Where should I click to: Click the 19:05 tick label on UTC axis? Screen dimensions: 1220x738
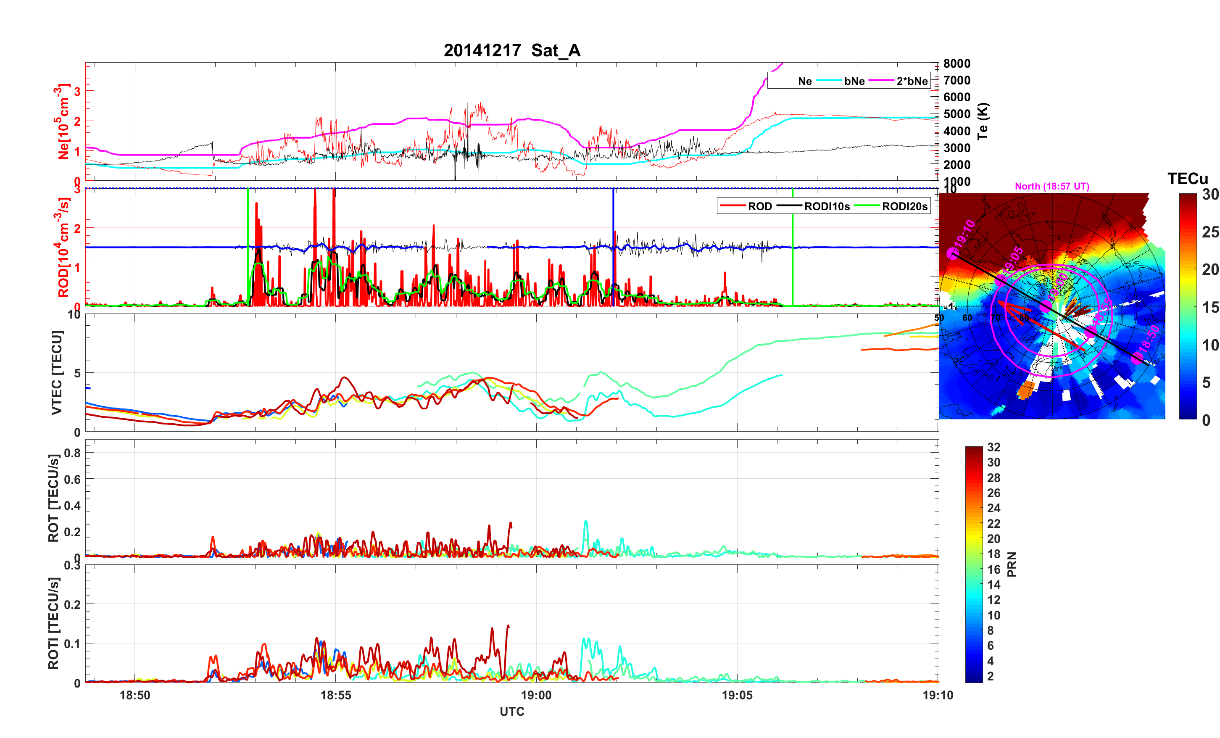tap(737, 695)
